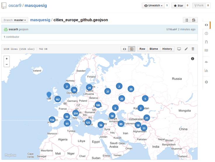The width and height of the screenshot is (215, 162).
Task: Star this repository
Action: point(178,6)
